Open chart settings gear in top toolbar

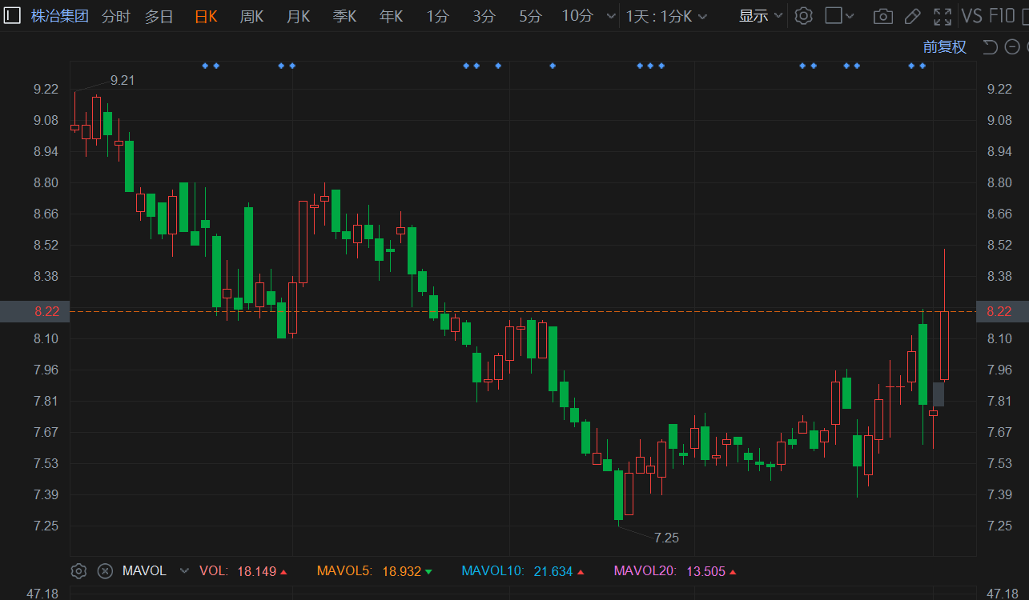(x=804, y=16)
